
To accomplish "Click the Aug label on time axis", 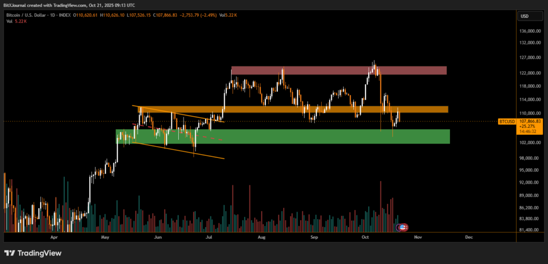I will click(261, 236).
